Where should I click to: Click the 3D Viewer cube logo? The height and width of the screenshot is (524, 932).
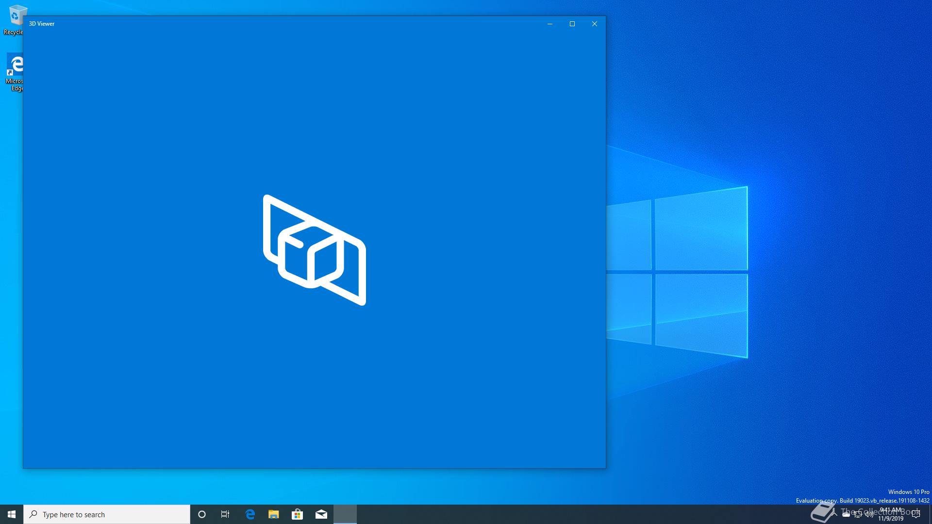pos(314,250)
